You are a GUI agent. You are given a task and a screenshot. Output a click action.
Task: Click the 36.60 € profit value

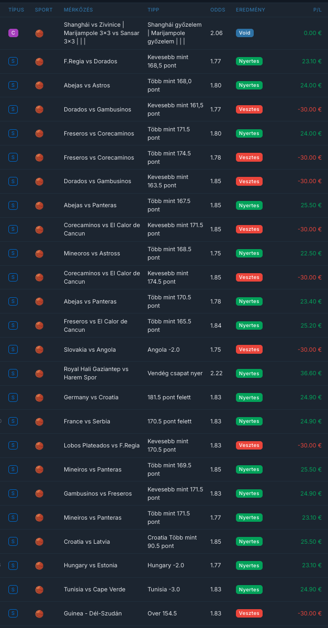311,374
